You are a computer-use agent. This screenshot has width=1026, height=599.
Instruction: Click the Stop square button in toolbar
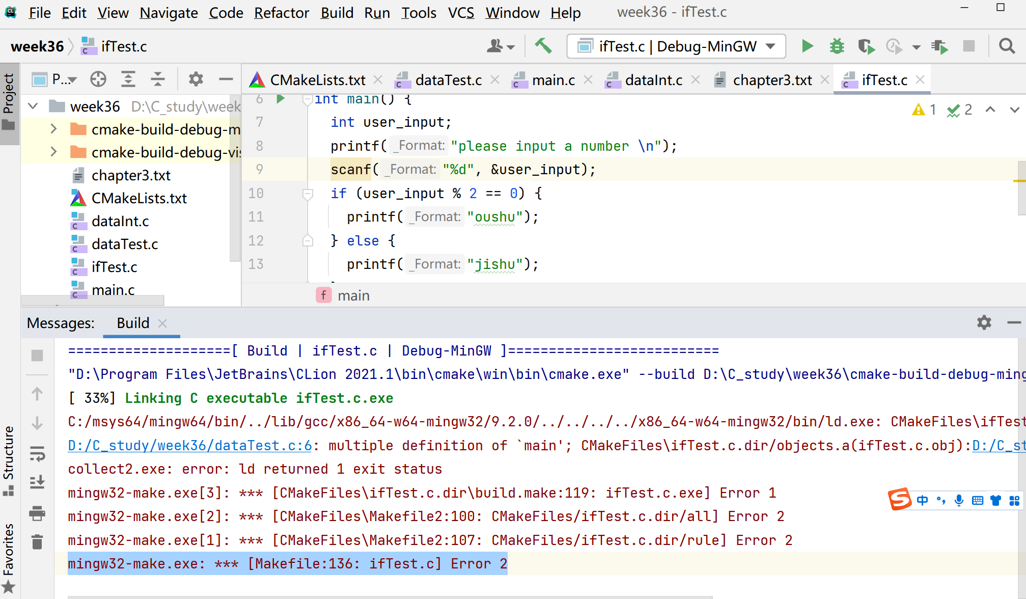969,46
